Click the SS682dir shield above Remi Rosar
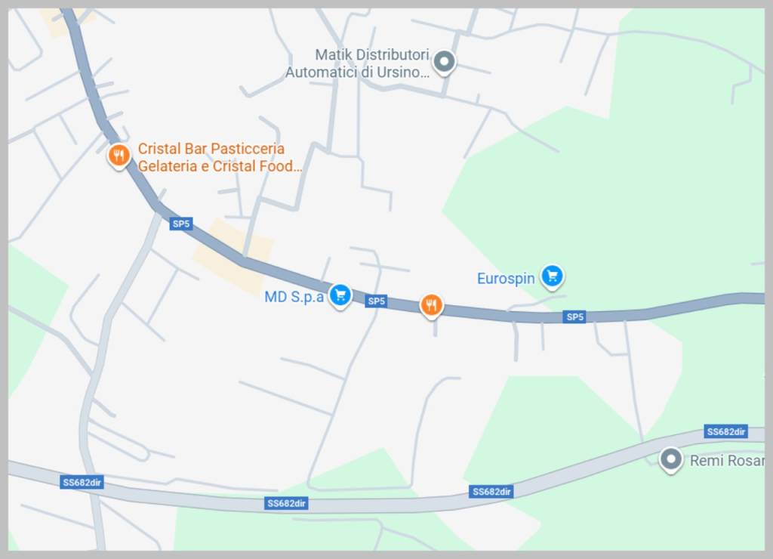This screenshot has width=773, height=559. coord(725,431)
